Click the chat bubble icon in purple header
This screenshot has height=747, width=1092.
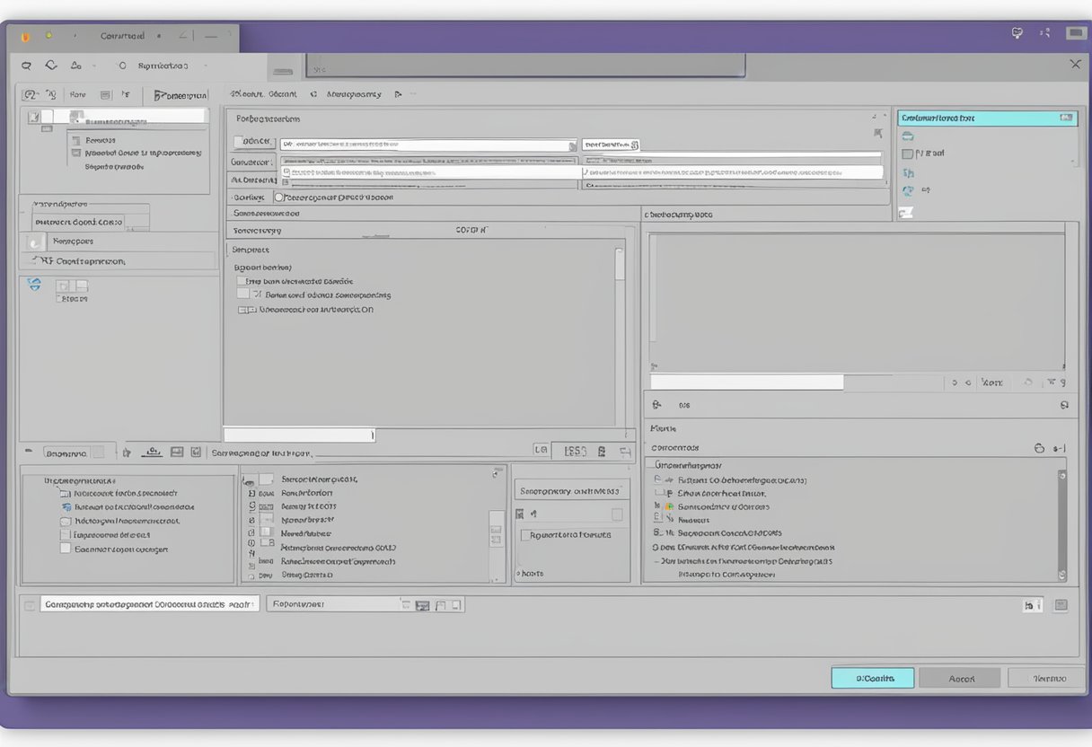pyautogui.click(x=1017, y=33)
